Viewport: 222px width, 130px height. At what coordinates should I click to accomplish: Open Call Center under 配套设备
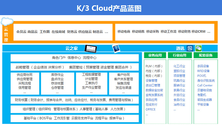[x=205, y=85]
